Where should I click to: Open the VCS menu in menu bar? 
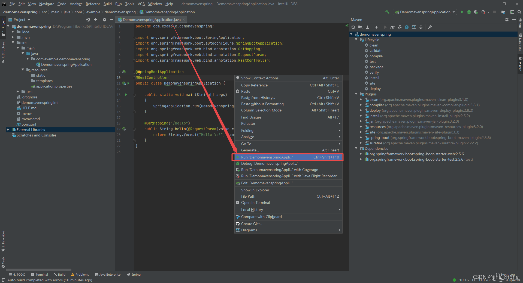pyautogui.click(x=141, y=4)
